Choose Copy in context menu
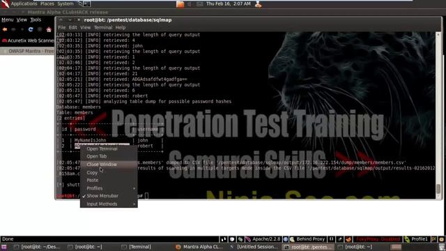This screenshot has height=251, width=446. click(109, 172)
